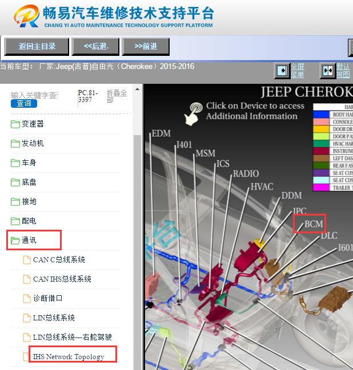Click the magenta TRAILER harness swatch

click(321, 188)
